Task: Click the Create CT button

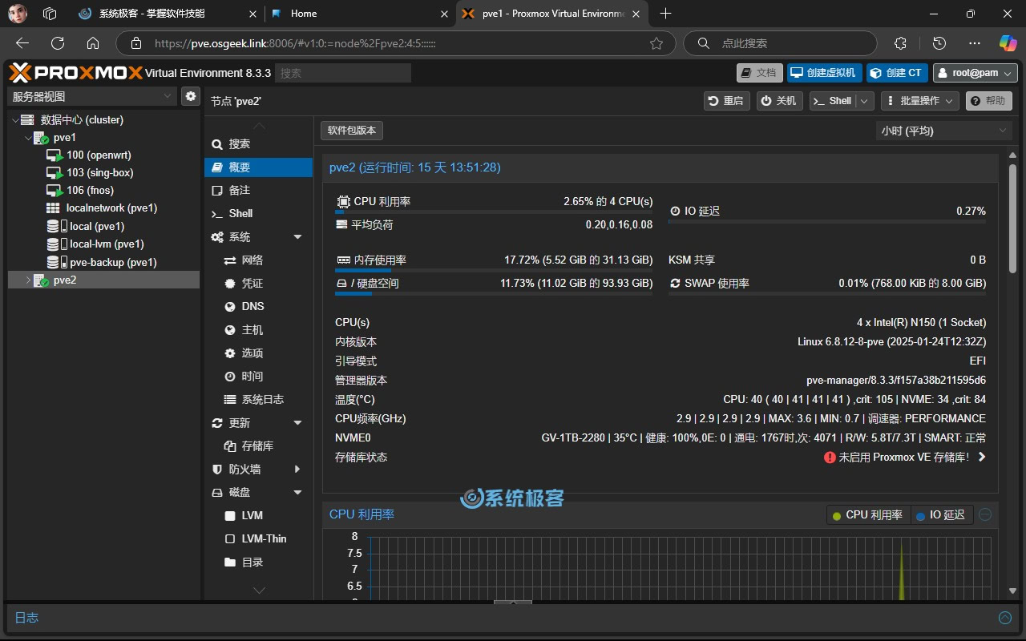Action: tap(897, 73)
